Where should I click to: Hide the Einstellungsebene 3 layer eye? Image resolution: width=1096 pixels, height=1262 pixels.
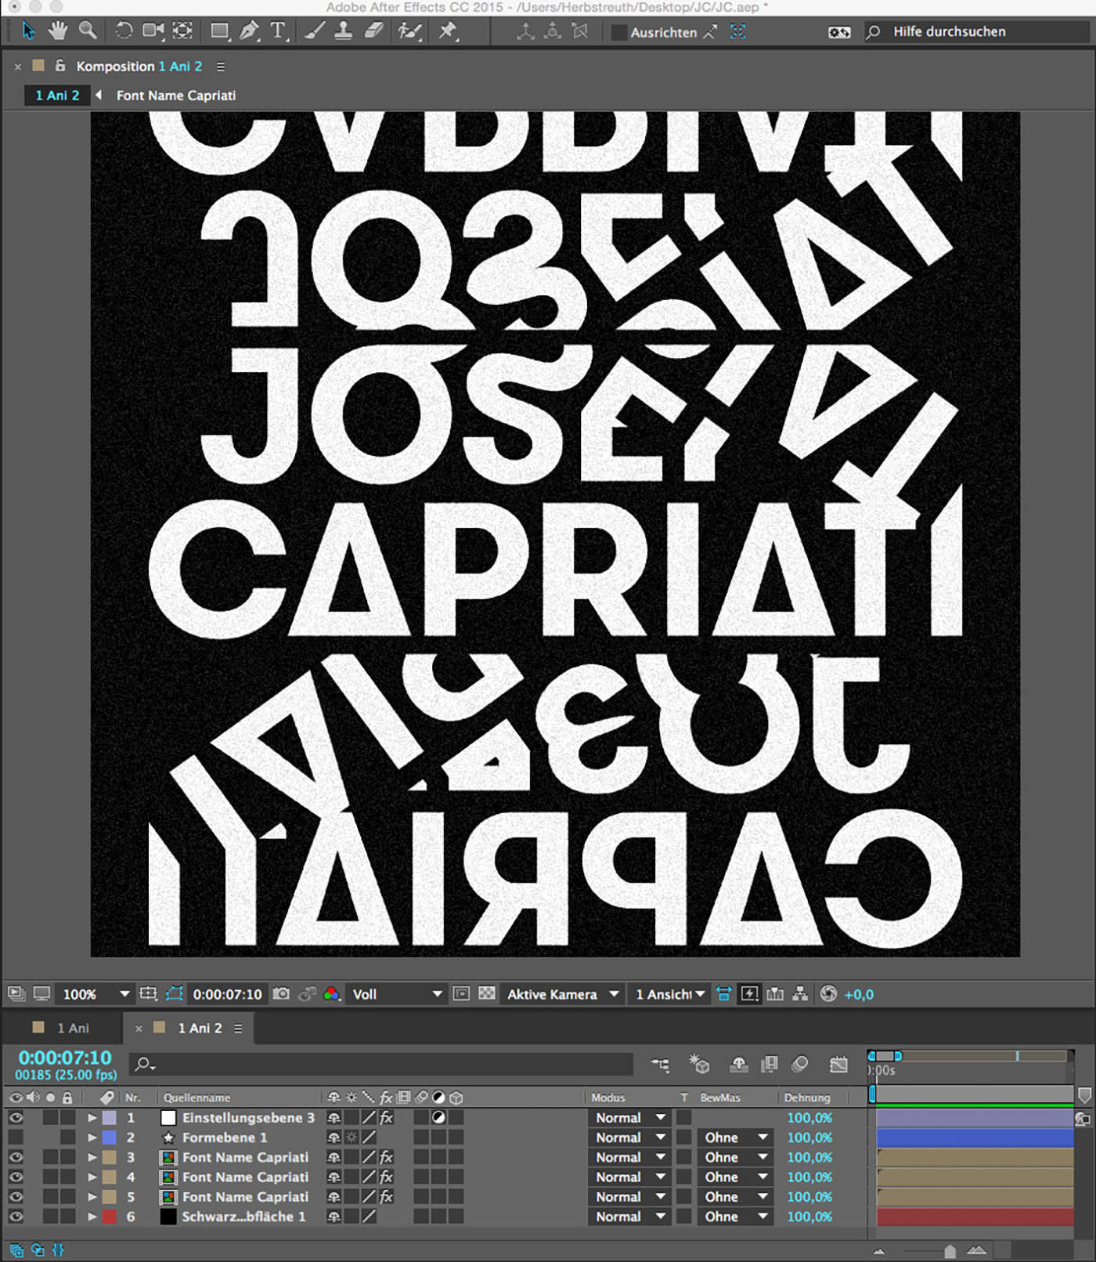tap(16, 1118)
